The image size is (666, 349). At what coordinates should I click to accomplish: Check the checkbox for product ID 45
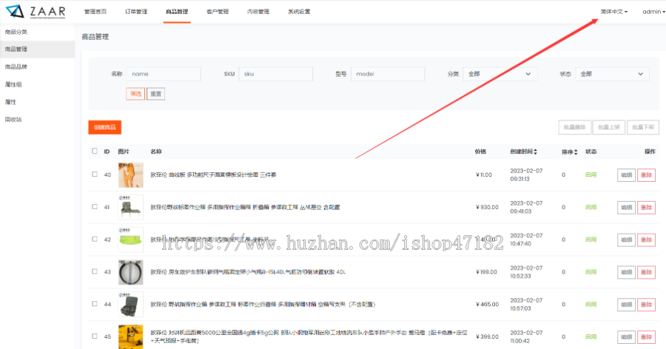[95, 336]
